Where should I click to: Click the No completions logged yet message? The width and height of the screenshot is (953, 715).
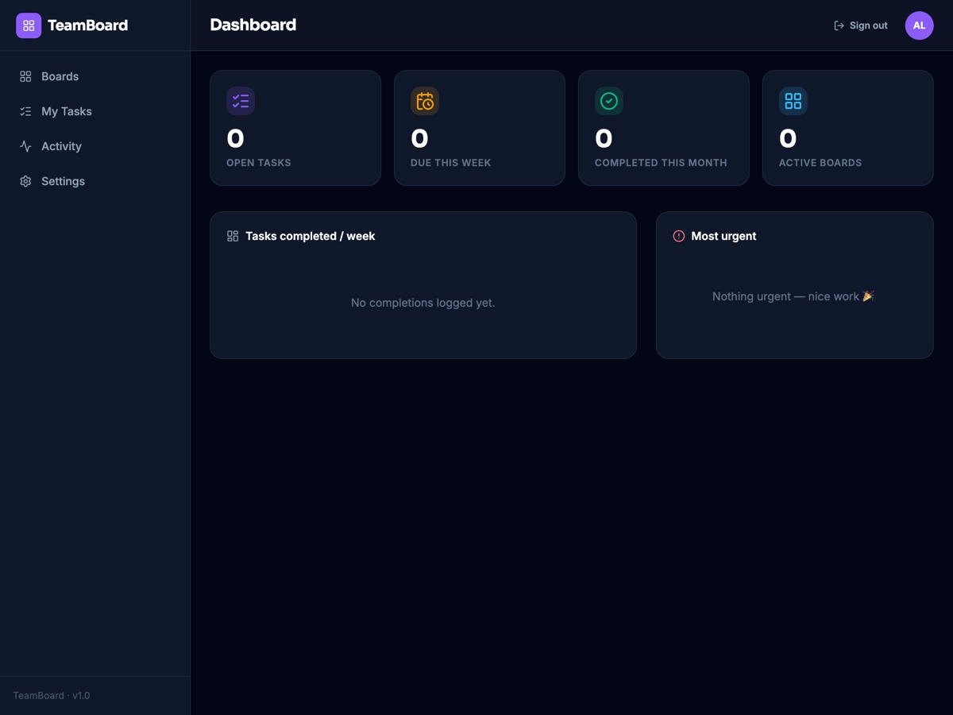pos(423,303)
